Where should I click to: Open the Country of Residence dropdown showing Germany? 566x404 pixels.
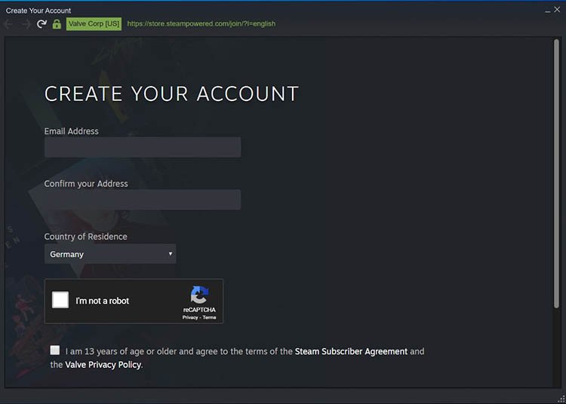click(110, 254)
